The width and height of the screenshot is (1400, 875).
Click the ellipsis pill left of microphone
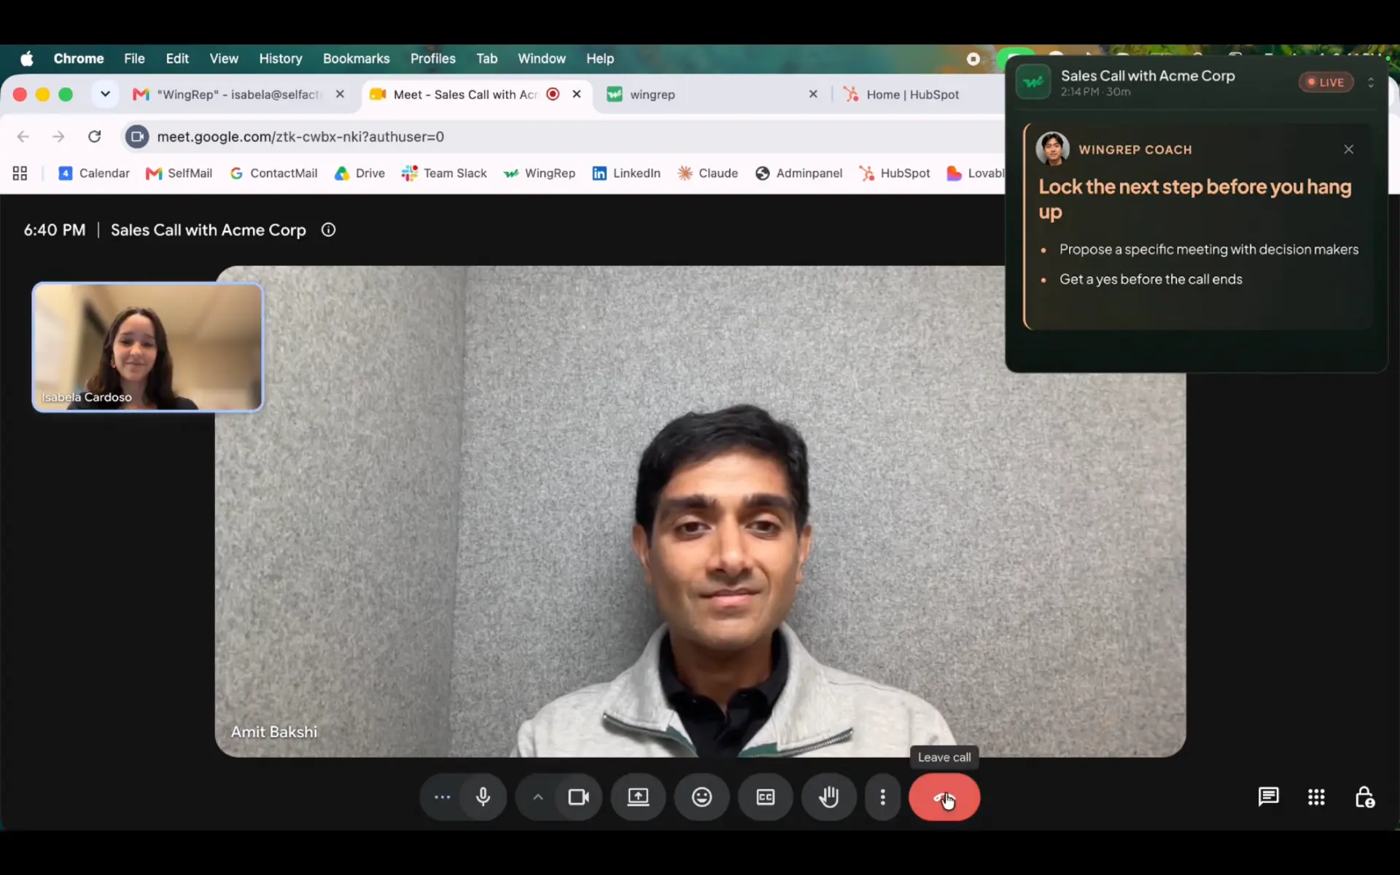442,797
